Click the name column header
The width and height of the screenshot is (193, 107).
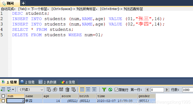[x=34, y=96]
